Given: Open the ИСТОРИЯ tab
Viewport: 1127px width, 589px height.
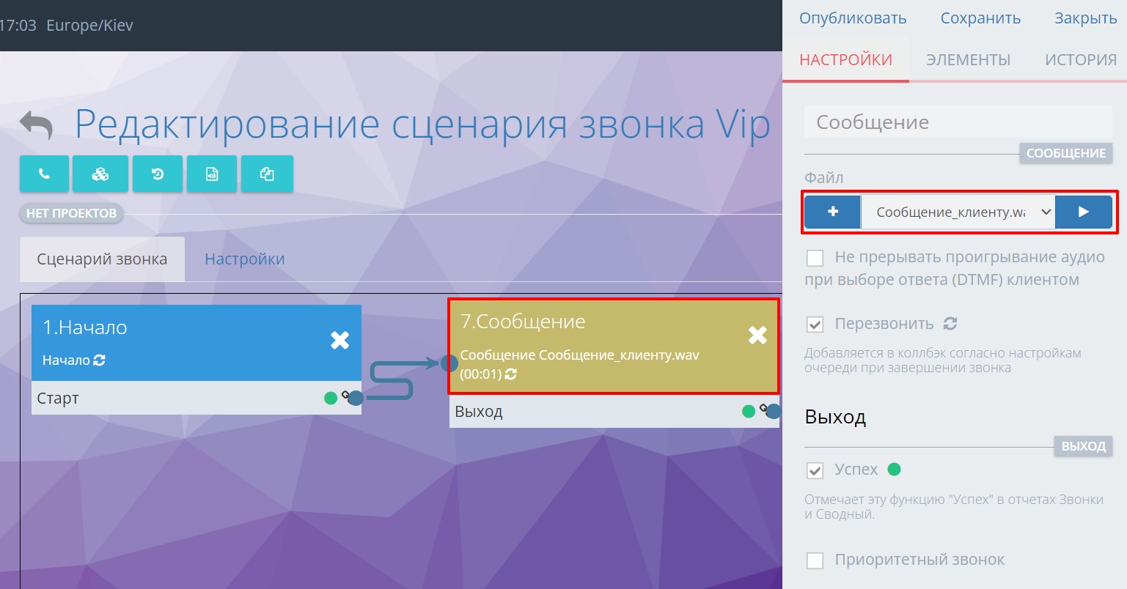Looking at the screenshot, I should tap(1080, 60).
